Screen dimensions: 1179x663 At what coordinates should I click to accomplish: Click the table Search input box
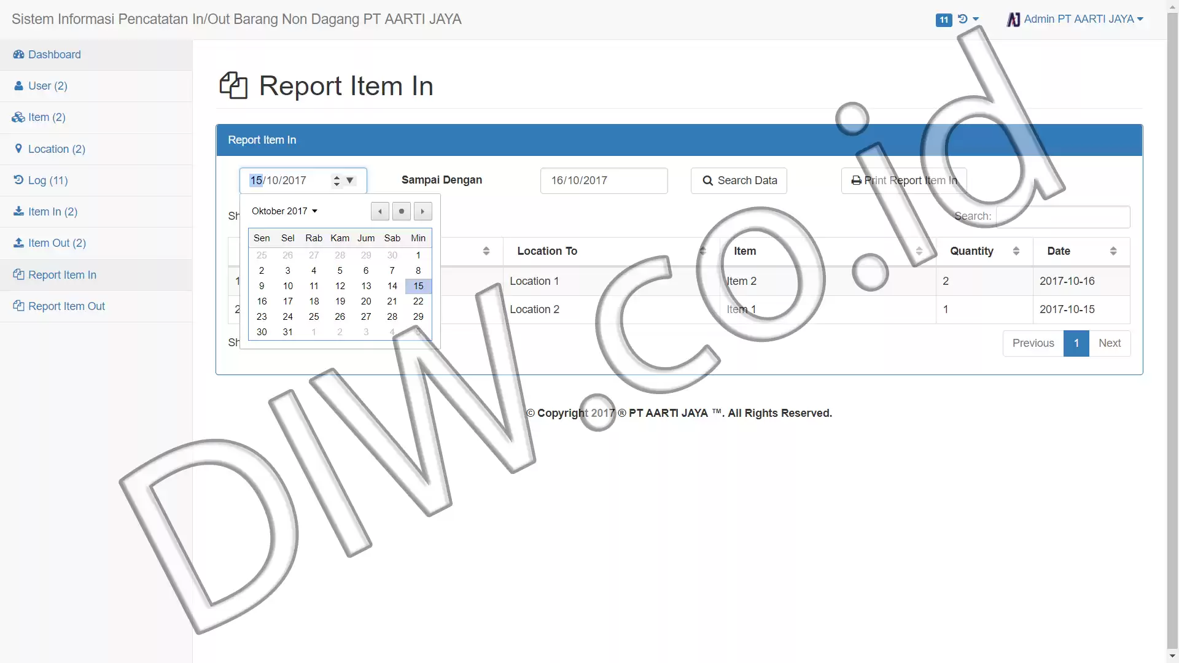(1063, 217)
